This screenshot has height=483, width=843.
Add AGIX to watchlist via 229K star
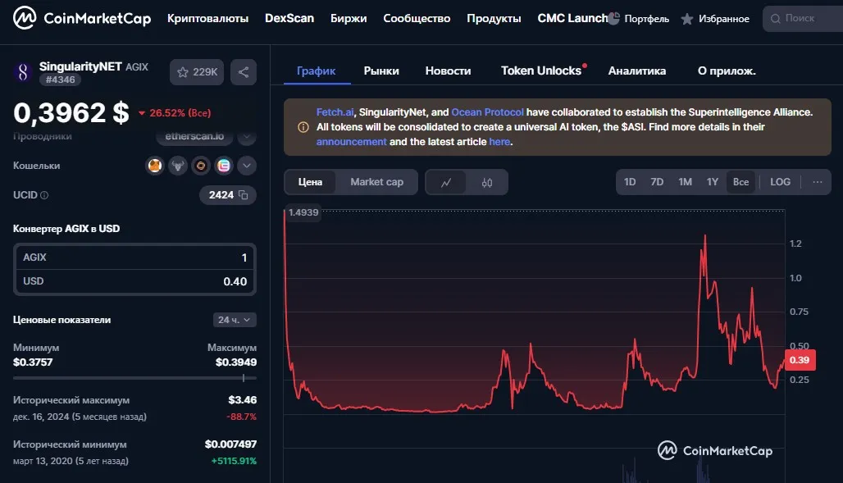tap(197, 72)
